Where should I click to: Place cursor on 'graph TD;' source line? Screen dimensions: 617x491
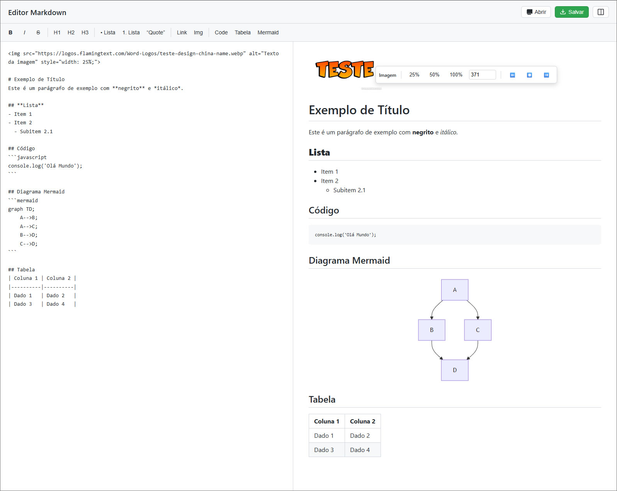tap(21, 209)
